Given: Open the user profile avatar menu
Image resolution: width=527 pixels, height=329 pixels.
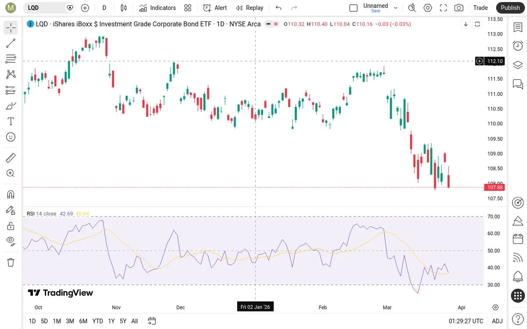Looking at the screenshot, I should (x=11, y=8).
